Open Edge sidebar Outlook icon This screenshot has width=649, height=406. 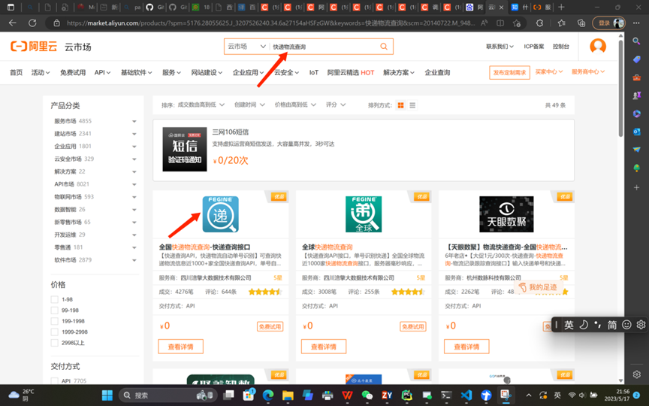pos(636,132)
